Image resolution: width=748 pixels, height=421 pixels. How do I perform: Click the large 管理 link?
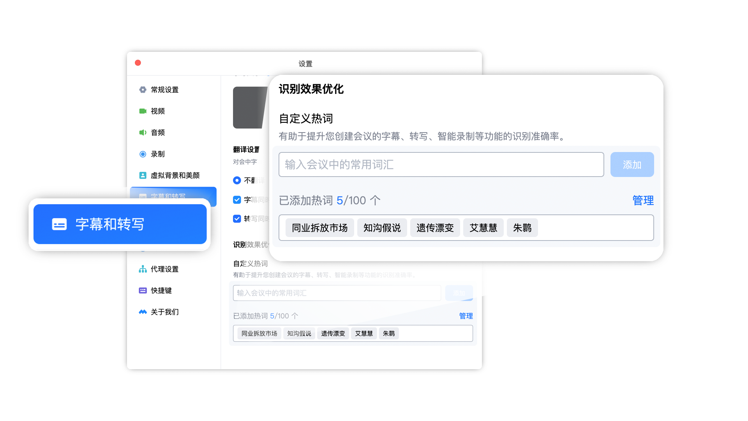pyautogui.click(x=643, y=200)
